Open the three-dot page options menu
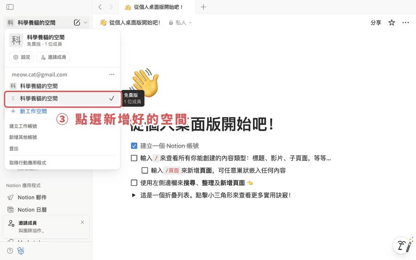416x260 pixels. (x=405, y=23)
